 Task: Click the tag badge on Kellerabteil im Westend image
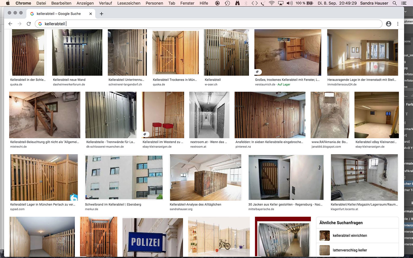click(145, 134)
